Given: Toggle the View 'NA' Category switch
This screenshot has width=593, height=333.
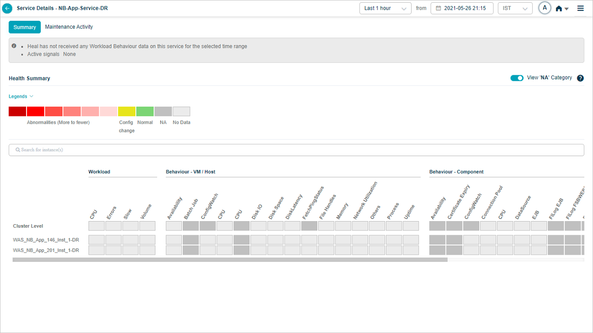Looking at the screenshot, I should pyautogui.click(x=516, y=78).
